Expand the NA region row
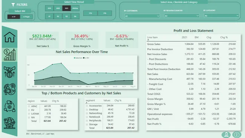The width and height of the screenshot is (245, 138). (29, 117)
